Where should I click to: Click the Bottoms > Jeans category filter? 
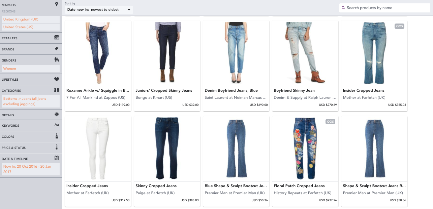[31, 101]
